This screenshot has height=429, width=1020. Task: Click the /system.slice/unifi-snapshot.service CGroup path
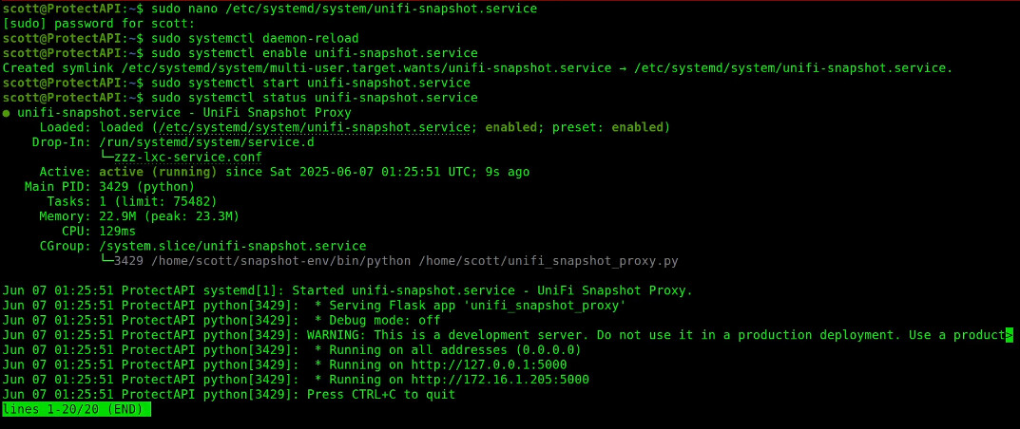click(233, 246)
